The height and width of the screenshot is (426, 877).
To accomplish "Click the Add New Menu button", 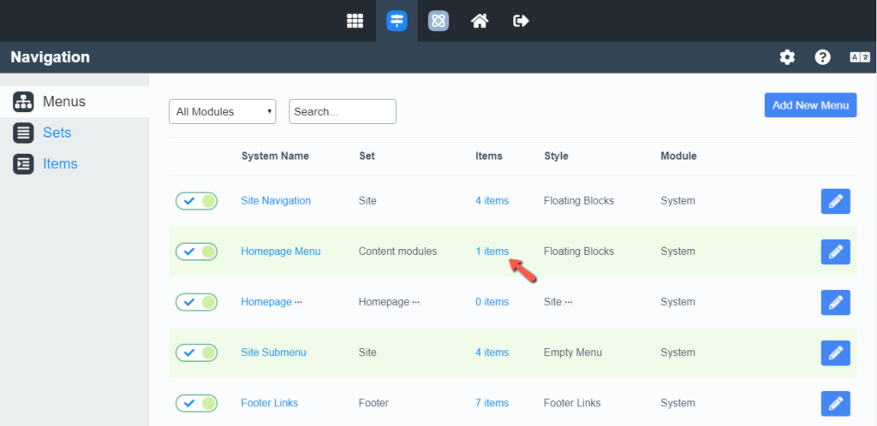I will [x=810, y=105].
